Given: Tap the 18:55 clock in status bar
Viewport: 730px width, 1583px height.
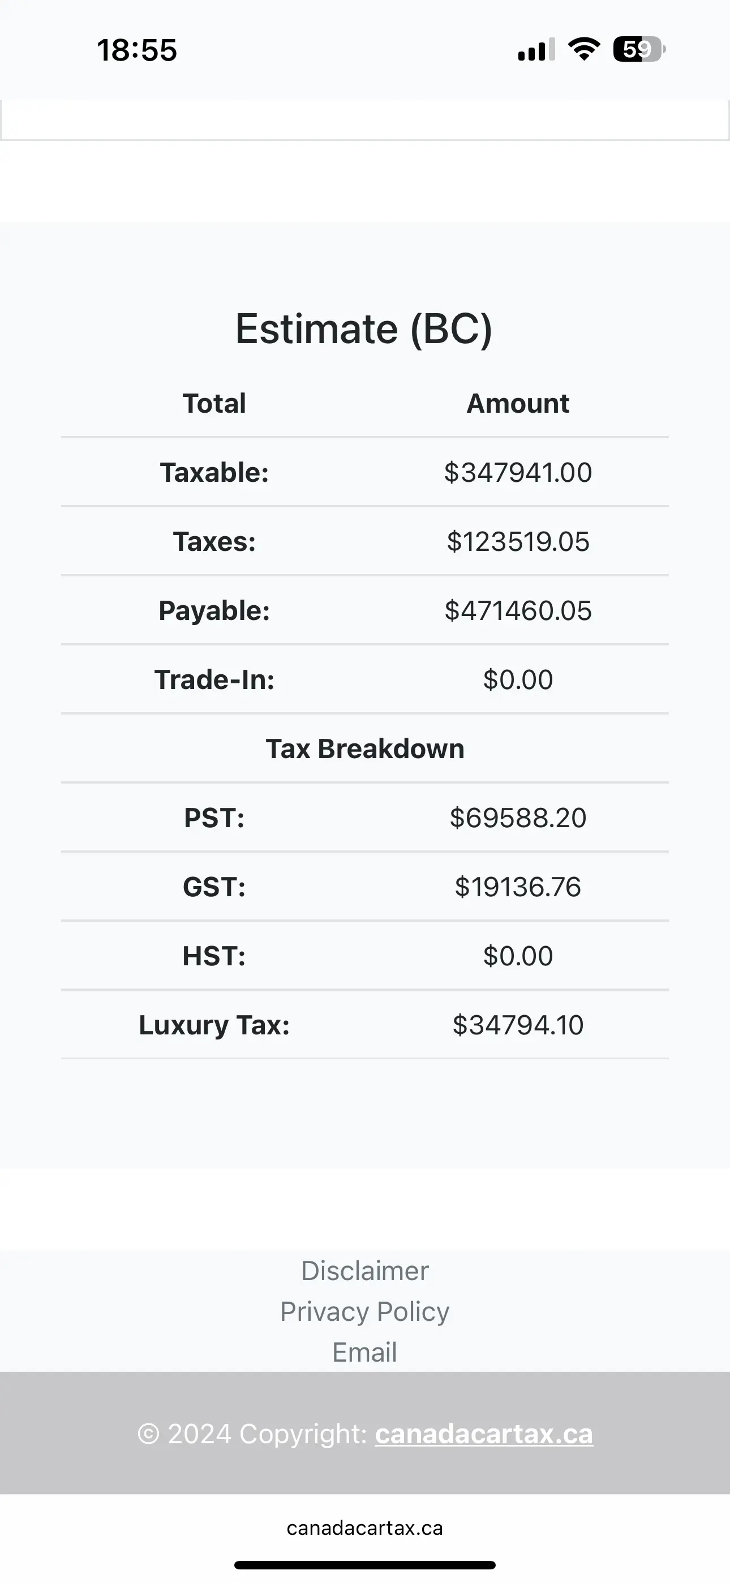Looking at the screenshot, I should 136,50.
